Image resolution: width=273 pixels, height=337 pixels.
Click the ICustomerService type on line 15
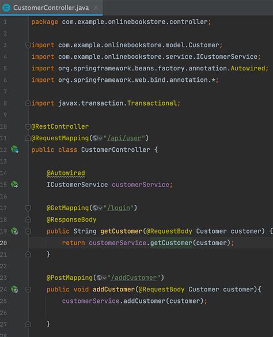click(x=77, y=185)
